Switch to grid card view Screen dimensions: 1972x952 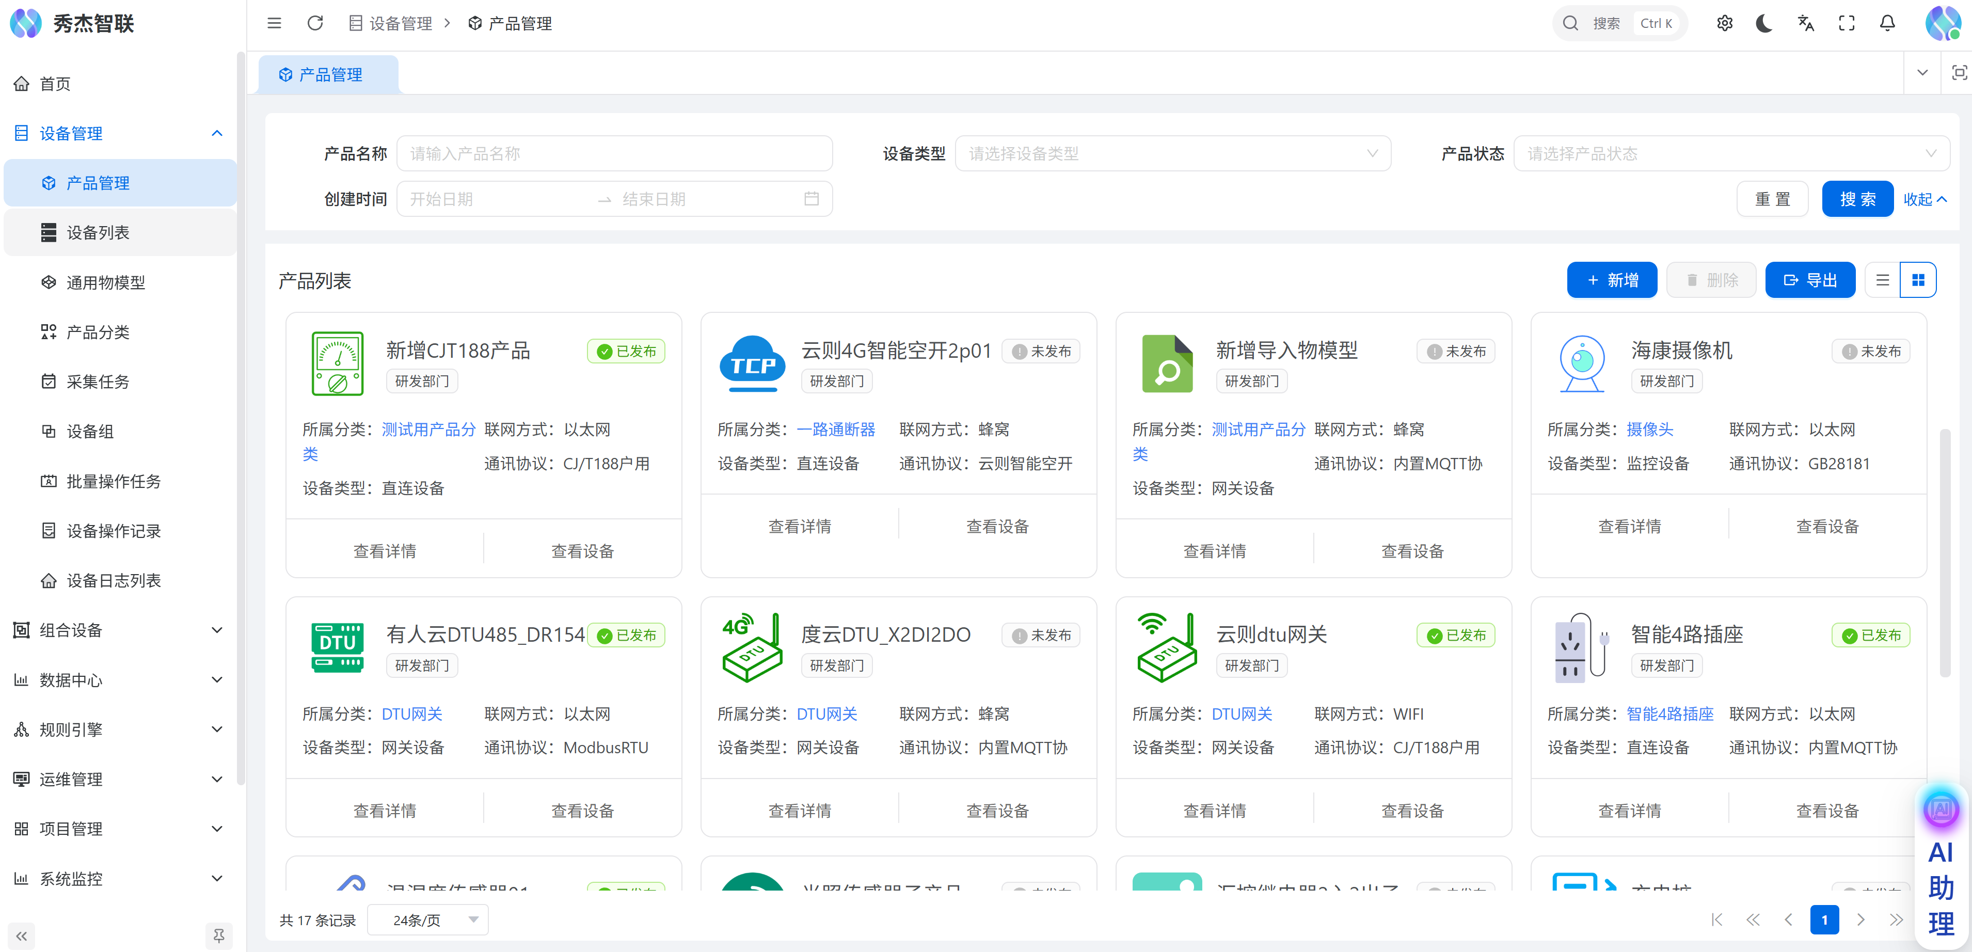point(1918,280)
